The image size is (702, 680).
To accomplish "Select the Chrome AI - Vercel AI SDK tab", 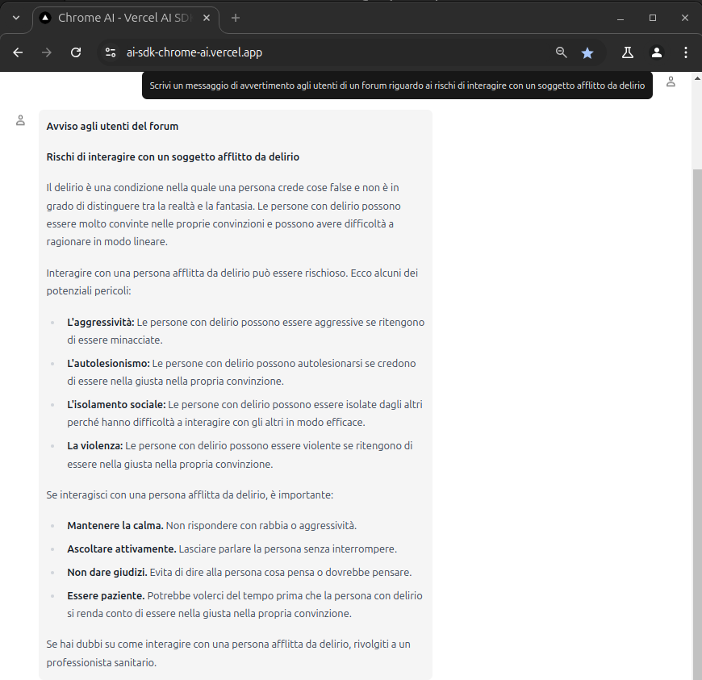I will click(125, 18).
